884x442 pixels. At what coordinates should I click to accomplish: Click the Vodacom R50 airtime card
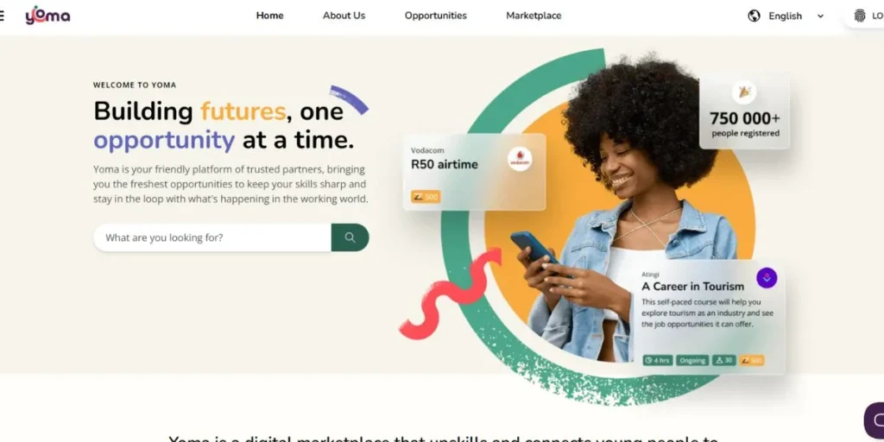pos(475,172)
